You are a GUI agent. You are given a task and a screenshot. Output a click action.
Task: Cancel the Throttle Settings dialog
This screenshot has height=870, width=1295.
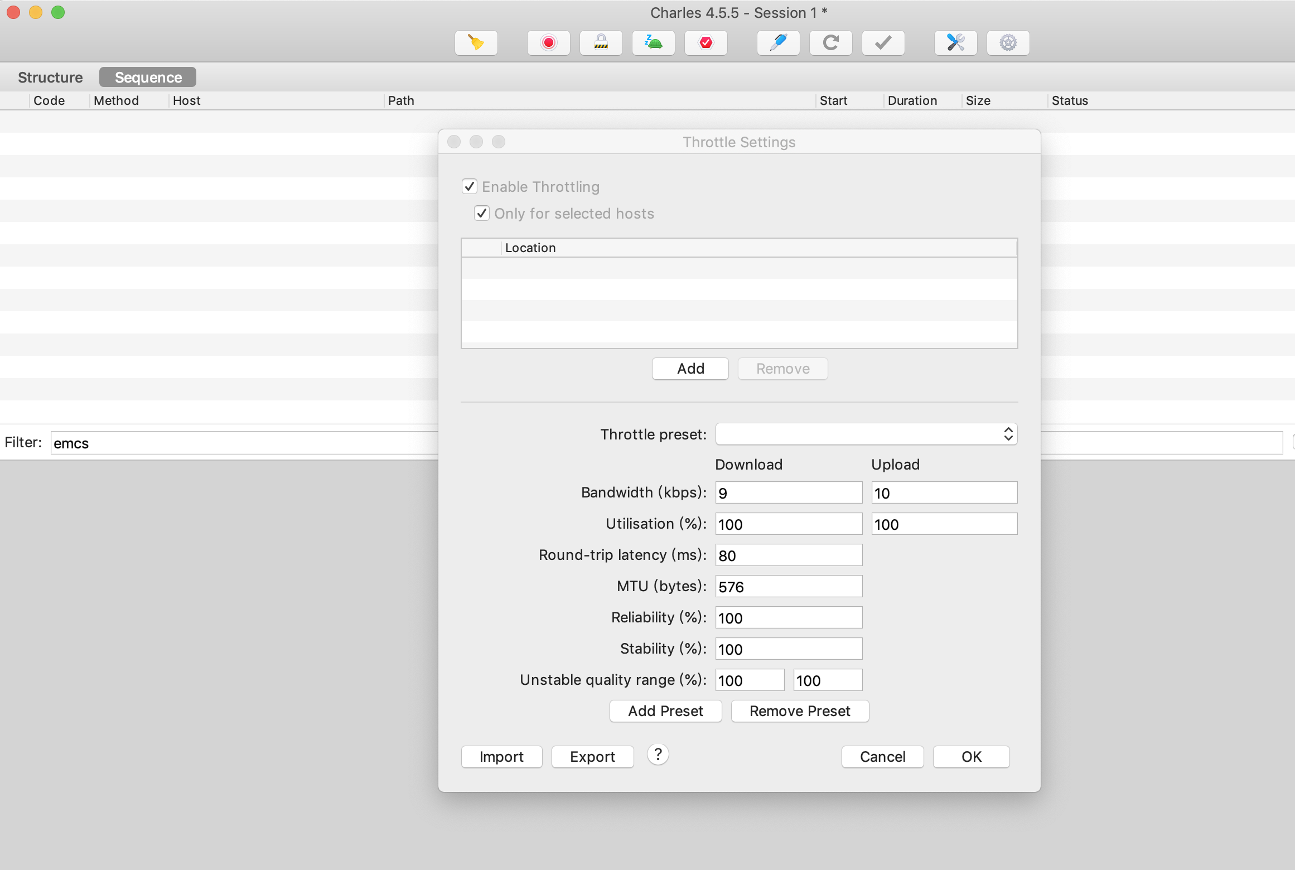tap(882, 757)
